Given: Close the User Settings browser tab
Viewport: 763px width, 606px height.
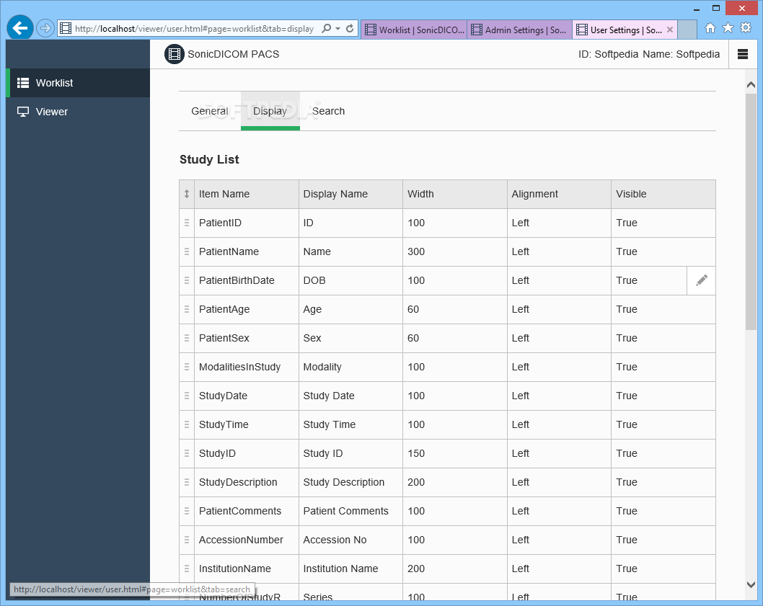Looking at the screenshot, I should coord(670,30).
